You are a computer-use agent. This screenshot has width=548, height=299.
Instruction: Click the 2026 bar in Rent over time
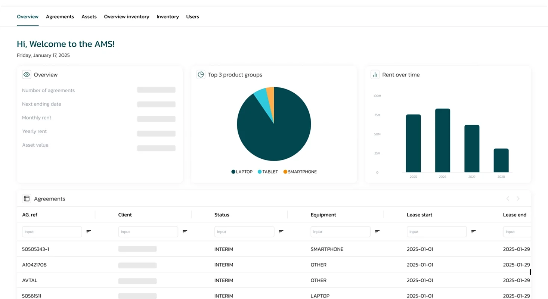coord(443,140)
